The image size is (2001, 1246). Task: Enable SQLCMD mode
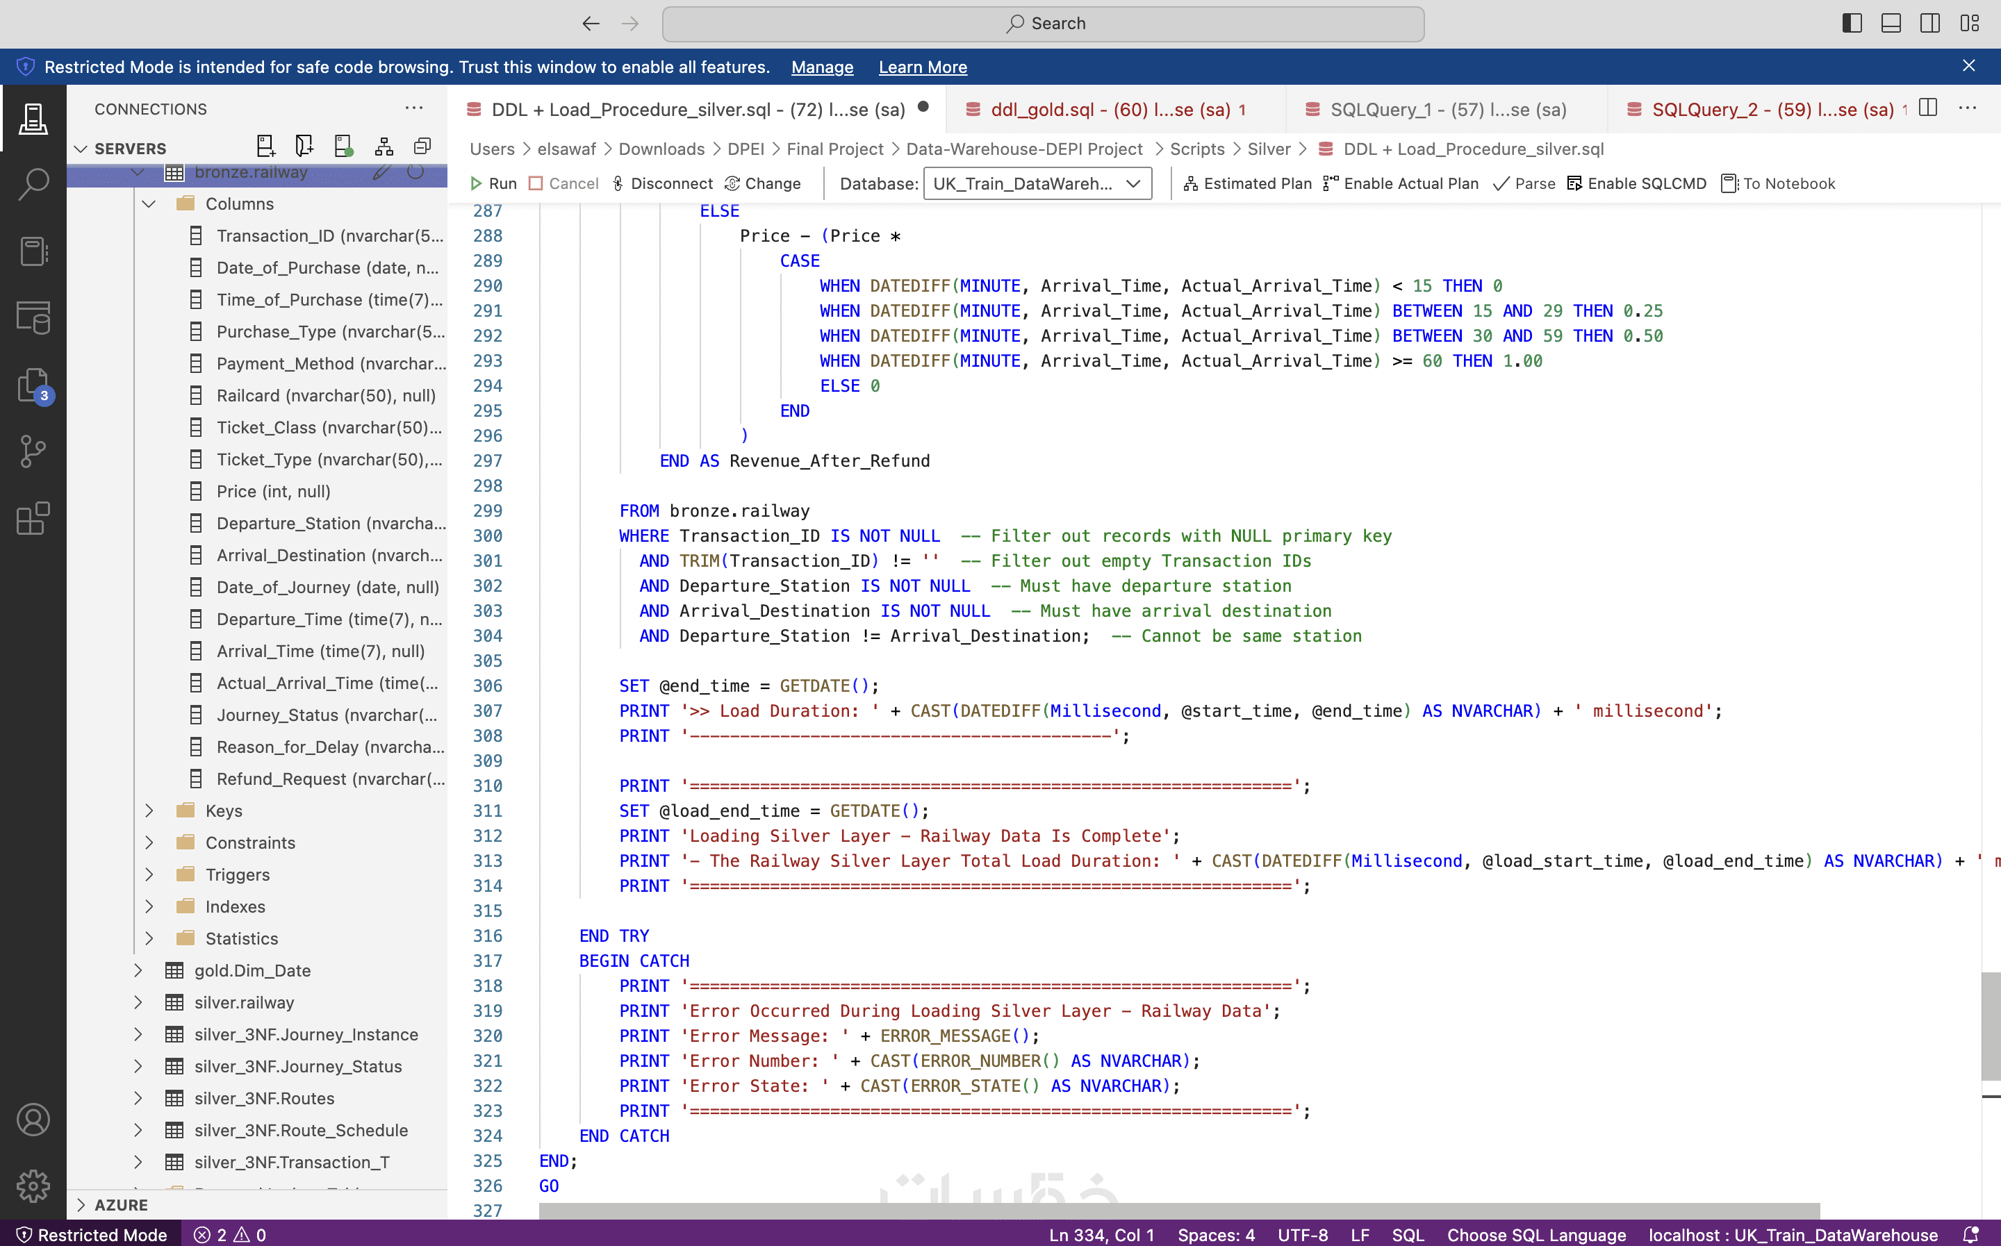coord(1636,184)
